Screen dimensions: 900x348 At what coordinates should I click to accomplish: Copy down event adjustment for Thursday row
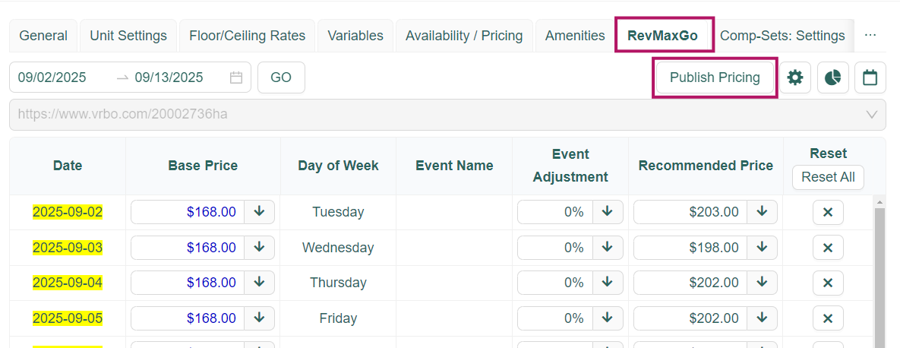pos(607,283)
